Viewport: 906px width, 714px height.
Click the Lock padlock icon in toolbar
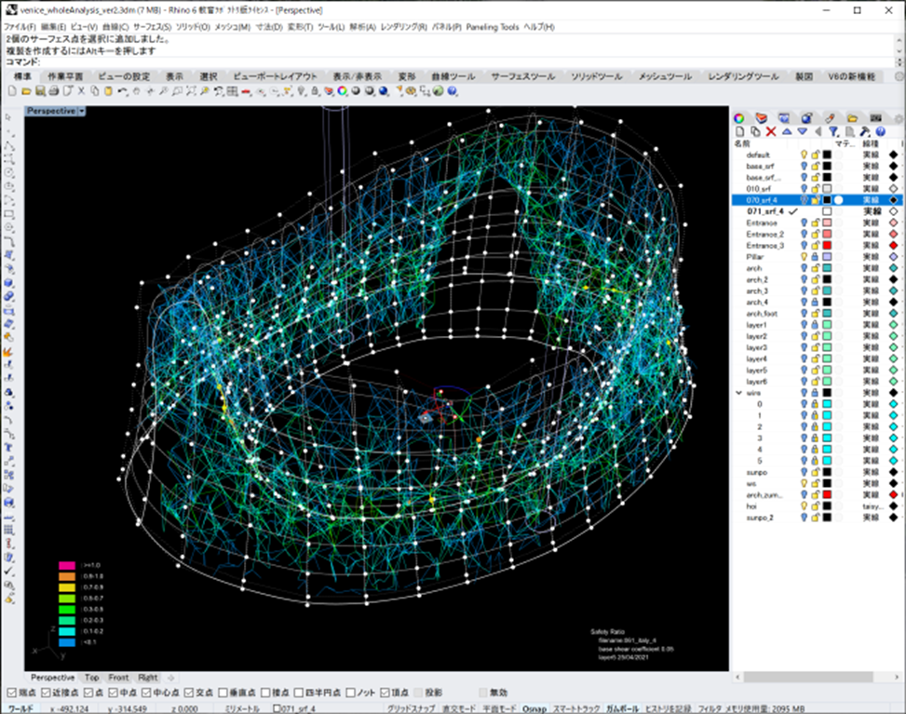coord(315,91)
